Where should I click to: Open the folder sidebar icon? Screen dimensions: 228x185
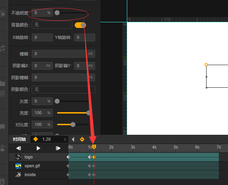tap(2, 83)
